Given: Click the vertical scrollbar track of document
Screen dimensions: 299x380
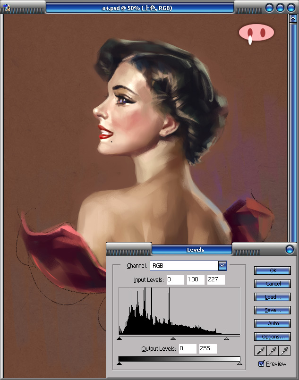Looking at the screenshot, I should [x=293, y=132].
